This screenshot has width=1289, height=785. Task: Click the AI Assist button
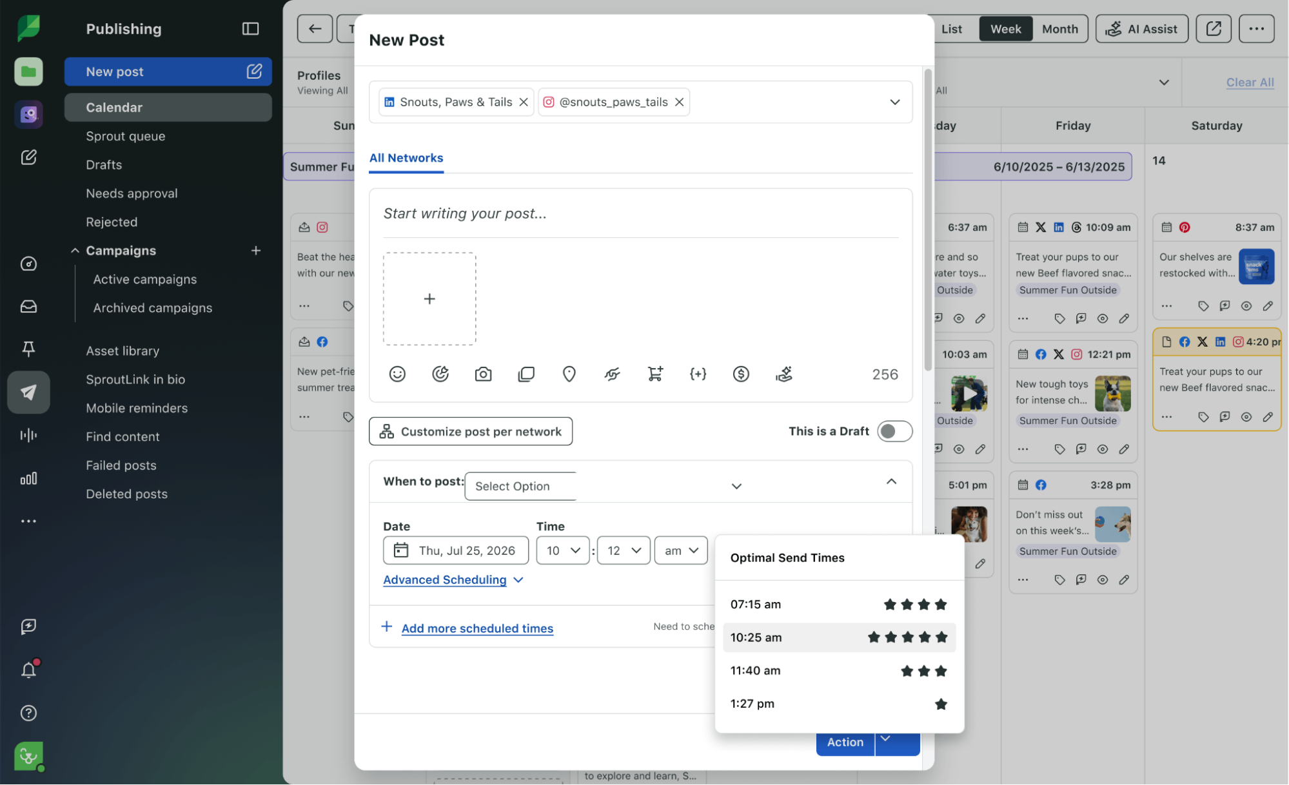tap(1141, 29)
